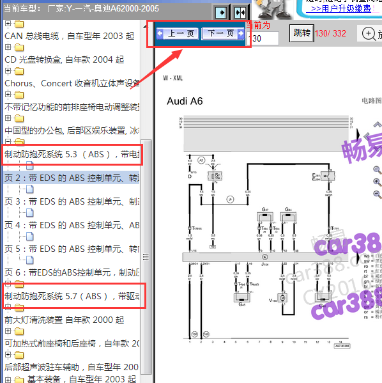
Task: Go to previous page with 上一页 button
Action: tap(178, 33)
